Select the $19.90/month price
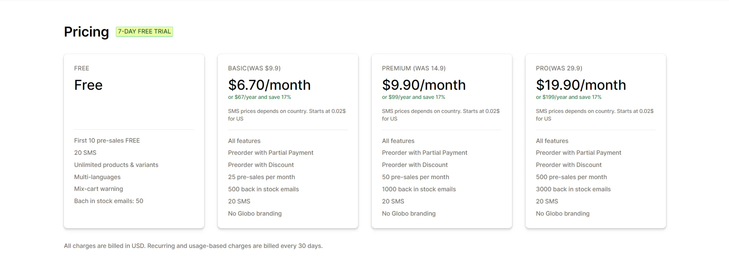The image size is (729, 273). click(x=581, y=85)
